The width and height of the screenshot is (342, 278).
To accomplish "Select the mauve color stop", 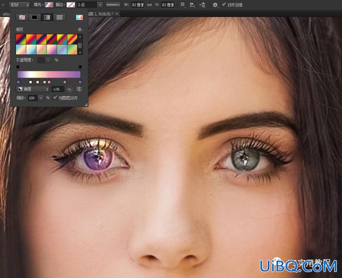I will pos(65,82).
